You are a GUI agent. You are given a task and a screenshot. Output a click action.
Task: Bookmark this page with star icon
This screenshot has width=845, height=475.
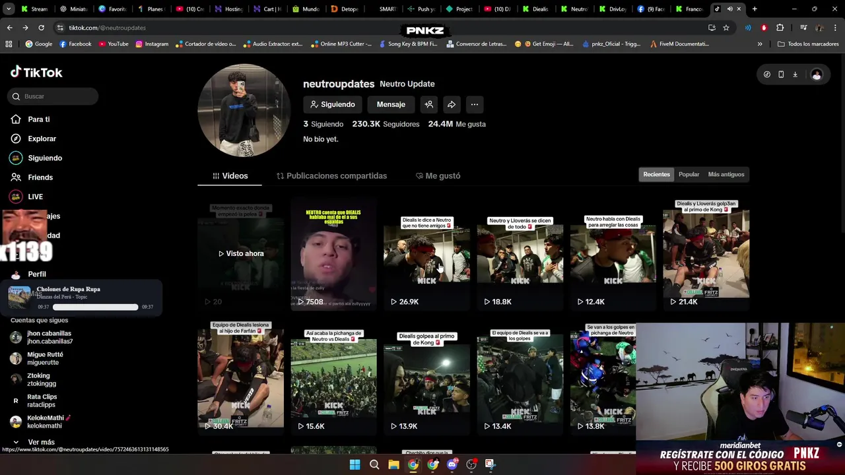pyautogui.click(x=726, y=28)
